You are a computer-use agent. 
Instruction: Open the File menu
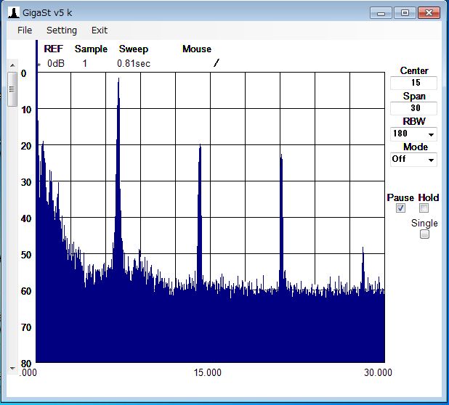point(25,30)
